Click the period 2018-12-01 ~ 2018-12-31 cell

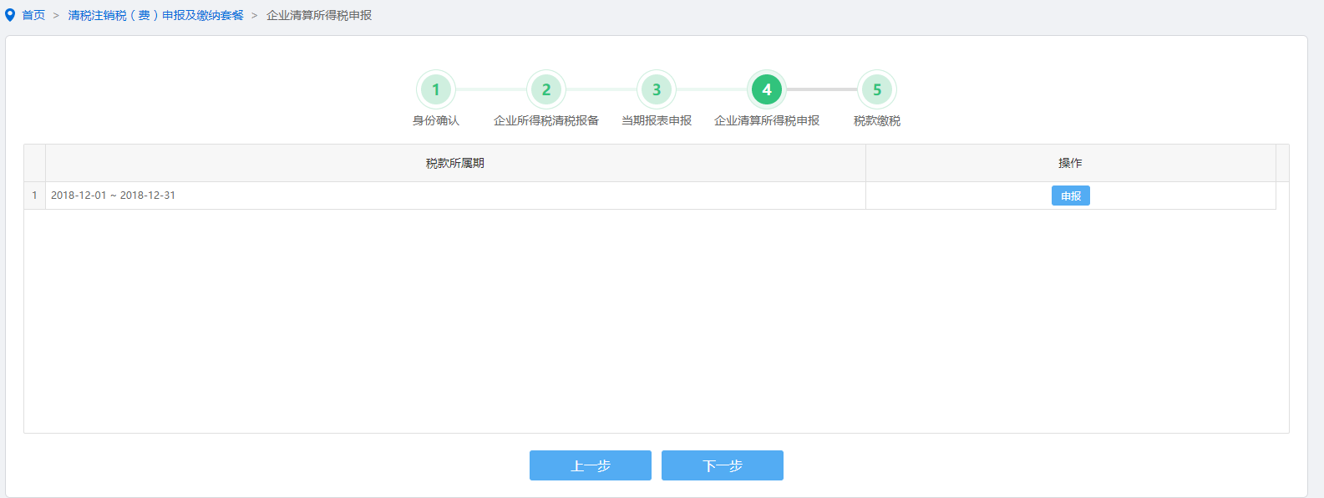click(455, 196)
